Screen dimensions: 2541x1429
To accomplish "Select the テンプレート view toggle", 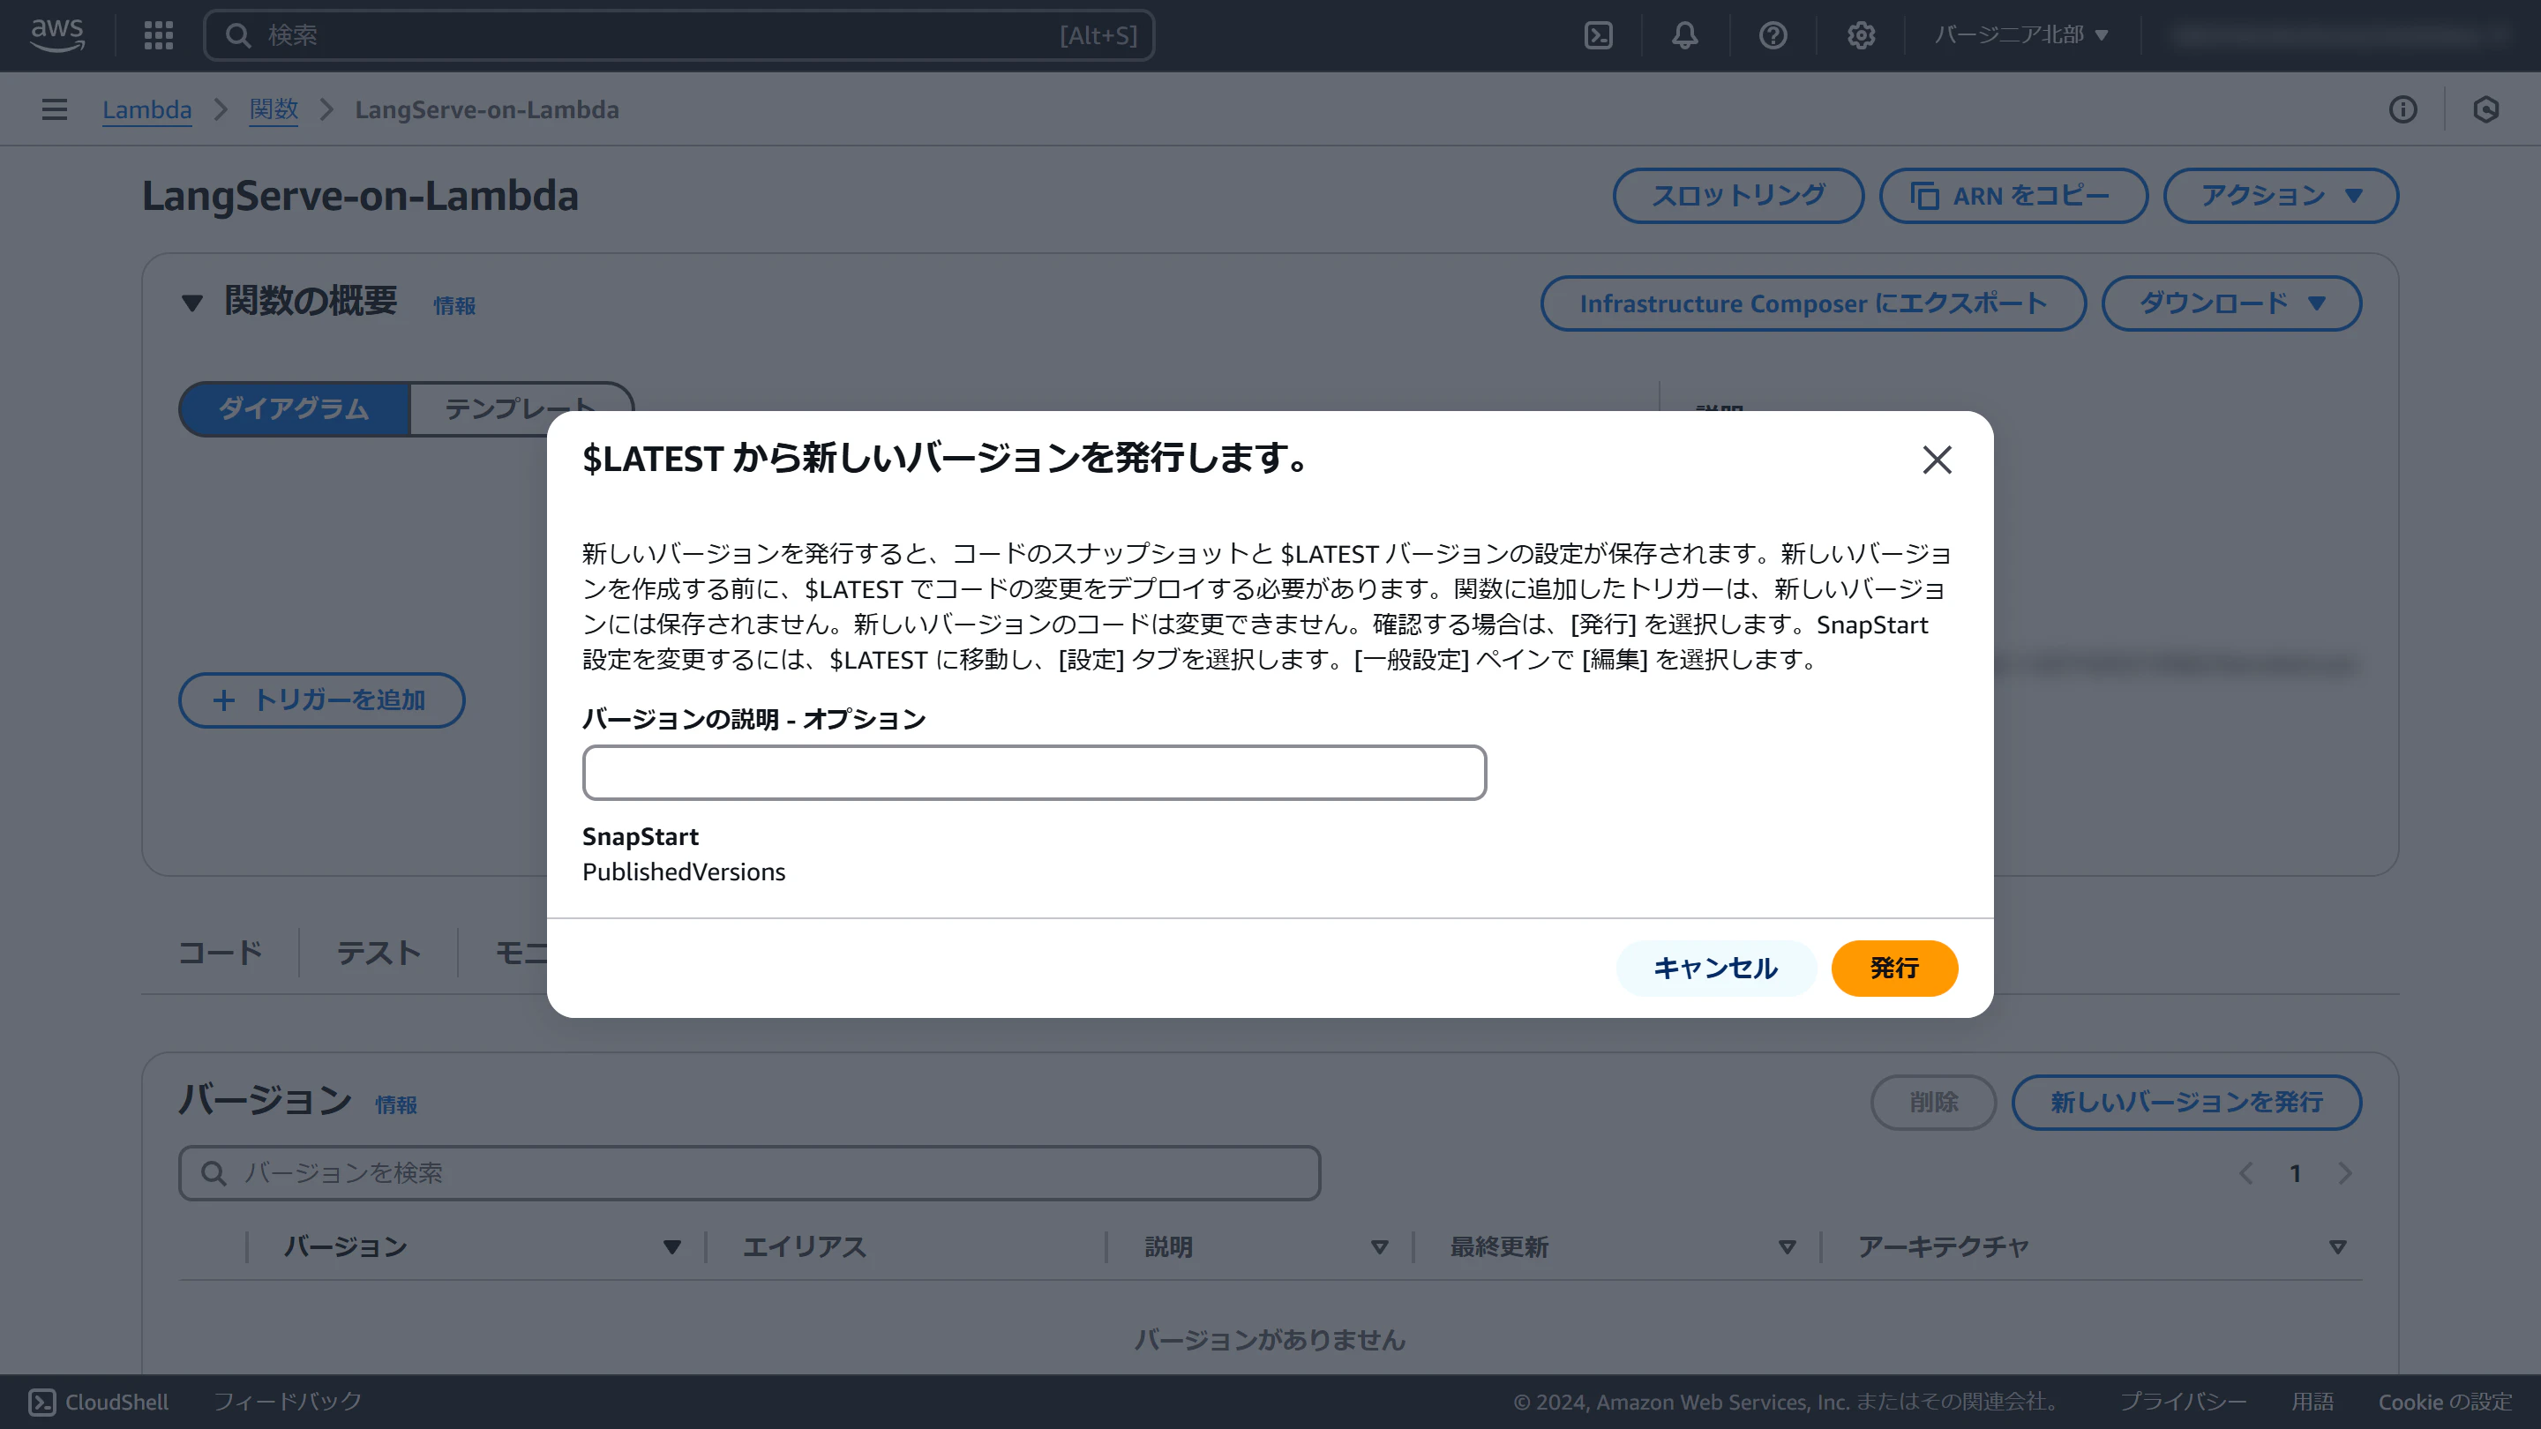I will 520,408.
